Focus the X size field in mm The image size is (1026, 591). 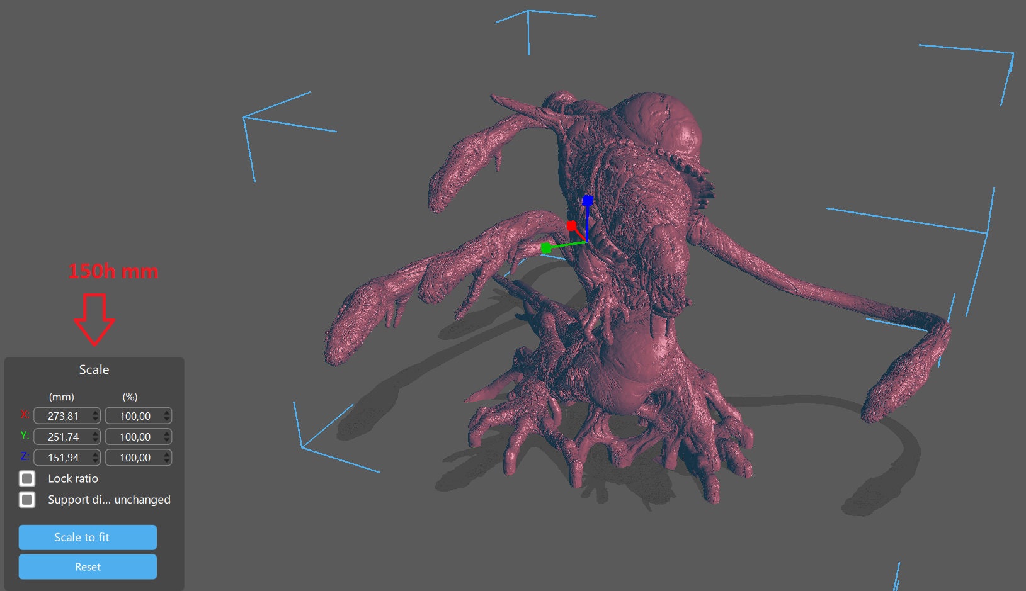(62, 416)
